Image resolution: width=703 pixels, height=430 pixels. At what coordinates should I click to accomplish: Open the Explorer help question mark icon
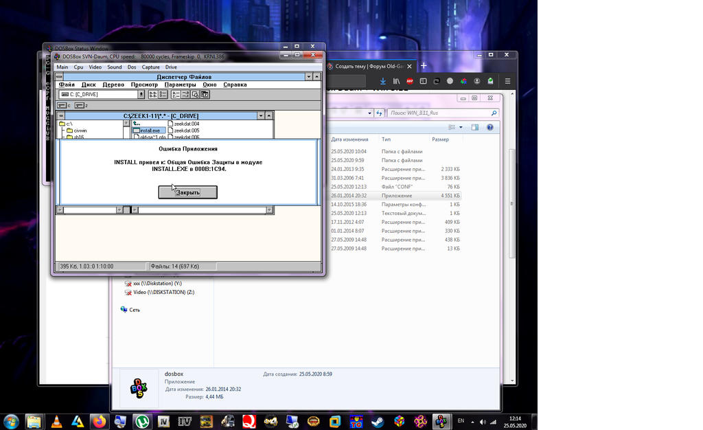[490, 127]
